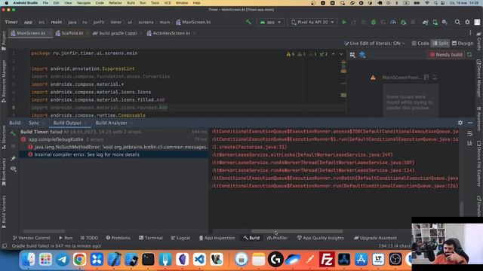Open Device Manager from top toolbar
Viewport: 483px width, 271px height.
[x=435, y=22]
